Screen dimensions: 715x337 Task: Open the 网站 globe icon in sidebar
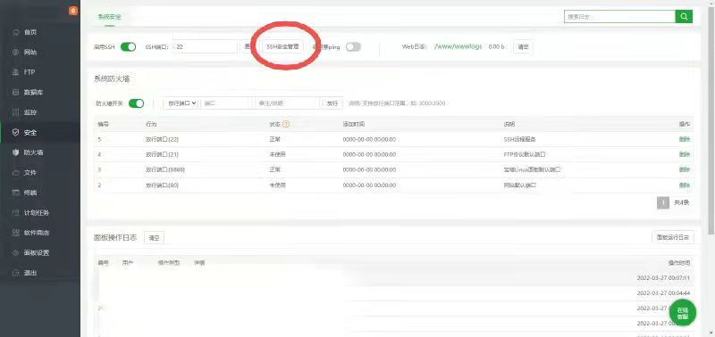pyautogui.click(x=16, y=53)
